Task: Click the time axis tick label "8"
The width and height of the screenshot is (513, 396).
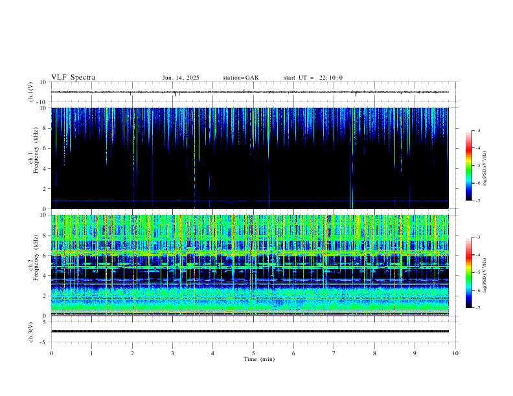Action: click(x=374, y=353)
